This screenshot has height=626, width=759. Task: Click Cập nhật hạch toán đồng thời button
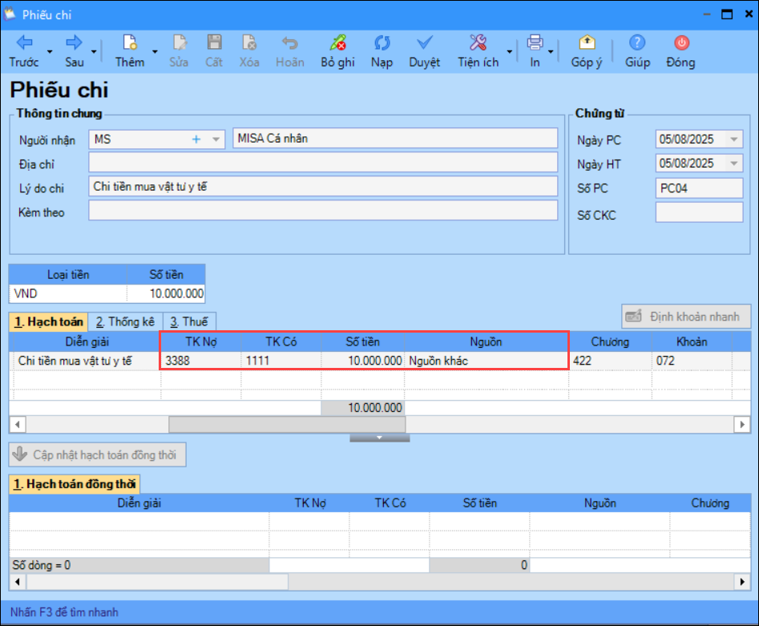[97, 454]
